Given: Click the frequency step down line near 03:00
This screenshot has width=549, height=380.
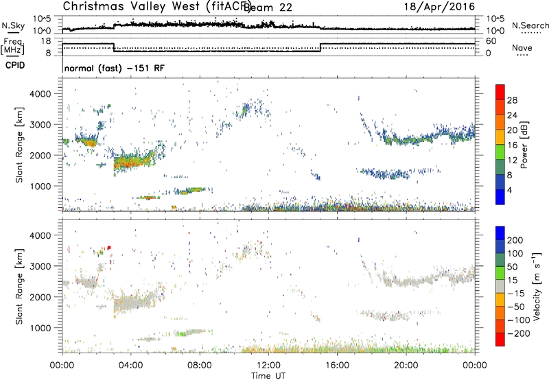Looking at the screenshot, I should coord(114,47).
